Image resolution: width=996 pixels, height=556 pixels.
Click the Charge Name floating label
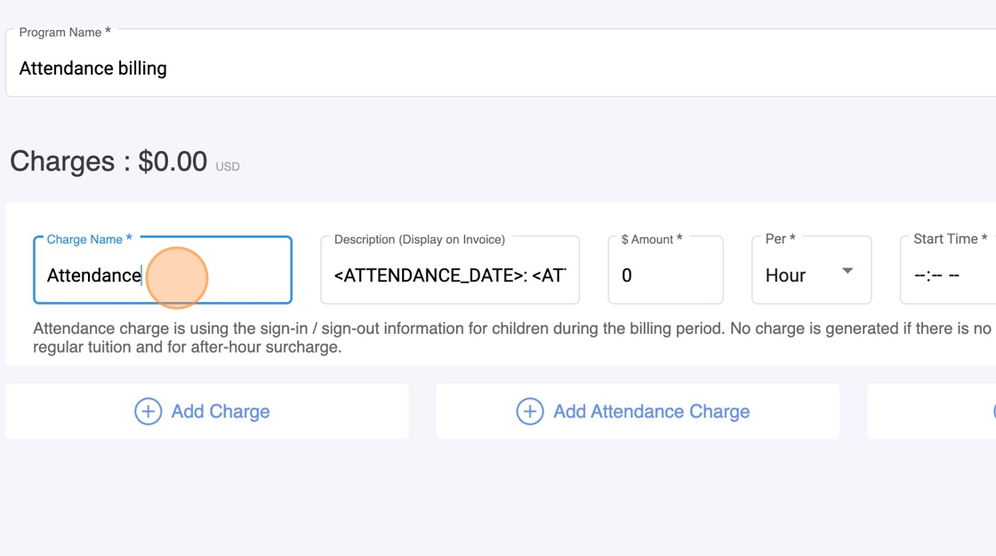click(x=85, y=239)
